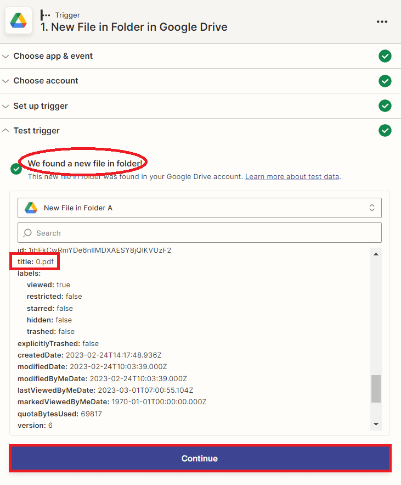Click the search magnifier icon
The image size is (401, 485).
pos(28,233)
